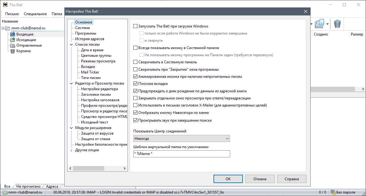This screenshot has width=366, height=196.
Task: Enable Запускать The Bat! при загрузке Windows
Action: coord(136,26)
